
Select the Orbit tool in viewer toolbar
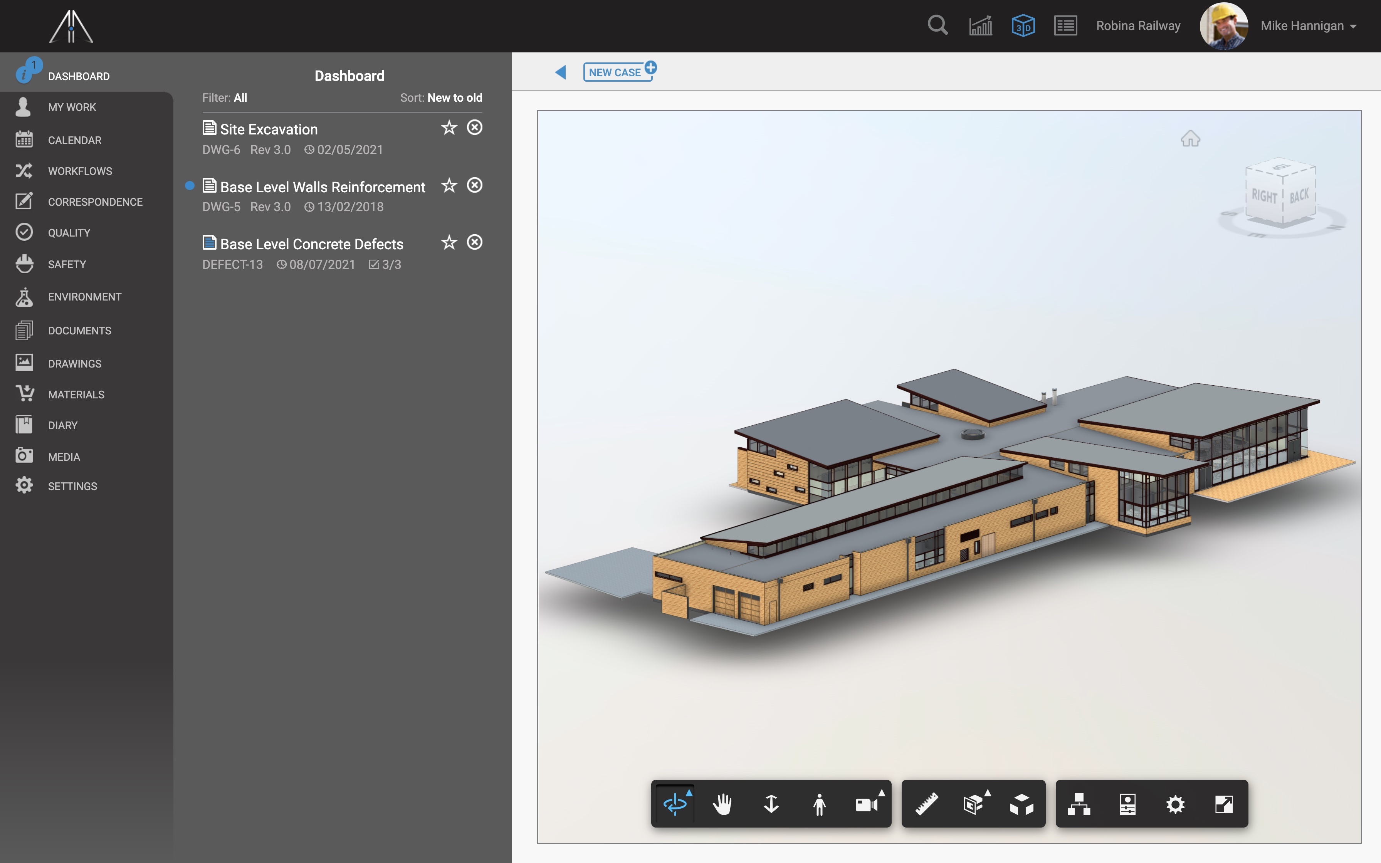click(675, 804)
